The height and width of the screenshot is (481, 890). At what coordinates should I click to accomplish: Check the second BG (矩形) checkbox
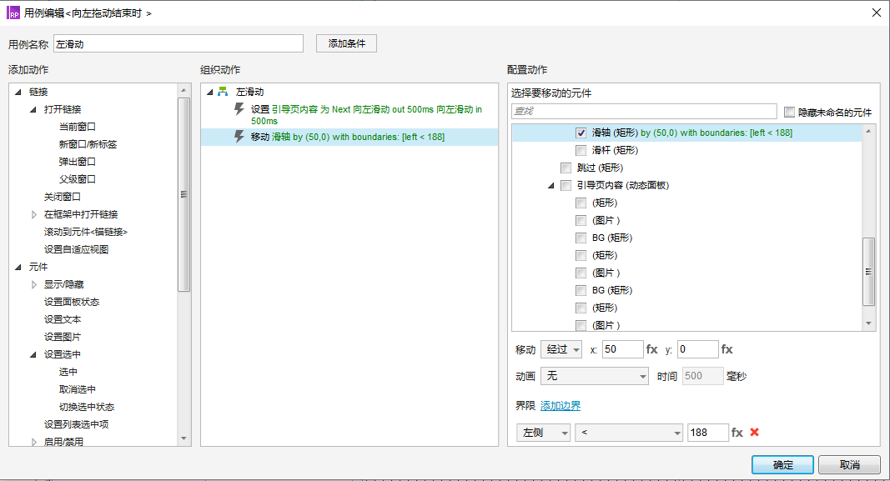pyautogui.click(x=581, y=290)
